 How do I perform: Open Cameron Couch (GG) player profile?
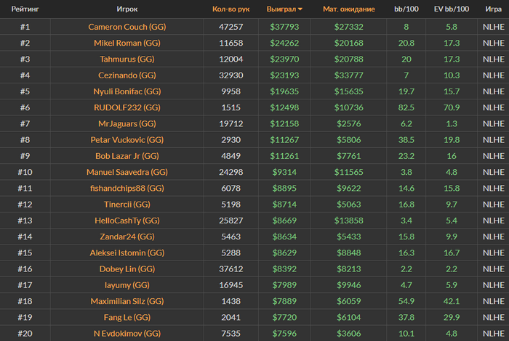point(127,27)
